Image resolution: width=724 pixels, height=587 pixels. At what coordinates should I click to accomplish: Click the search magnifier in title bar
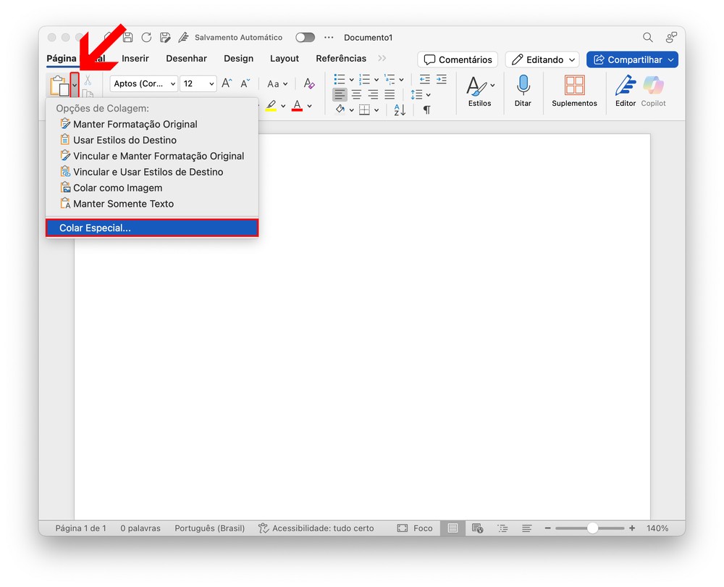coord(648,38)
